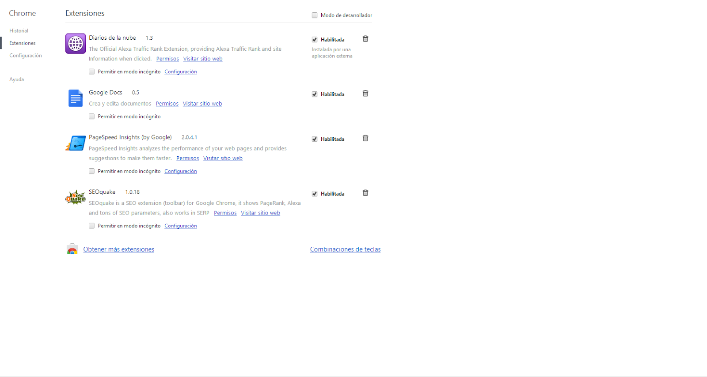Delete Google Docs extension via trash icon
Image resolution: width=707 pixels, height=377 pixels.
[x=365, y=94]
